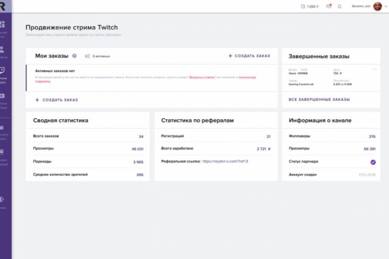
Task: Click the megaphone active orders icon
Action: pyautogui.click(x=86, y=56)
